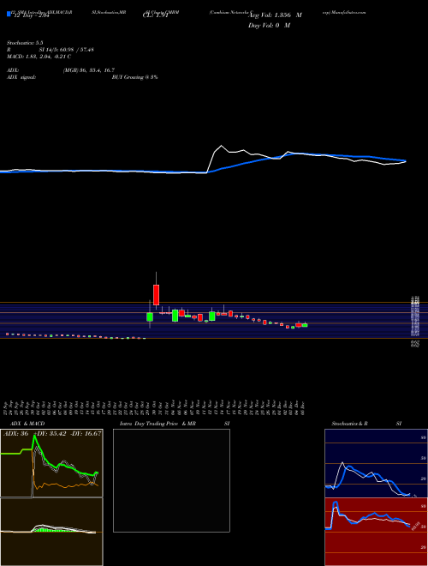This screenshot has height=566, width=428.
Task: Select the 'ADX signal:' label
Action: [x=21, y=77]
